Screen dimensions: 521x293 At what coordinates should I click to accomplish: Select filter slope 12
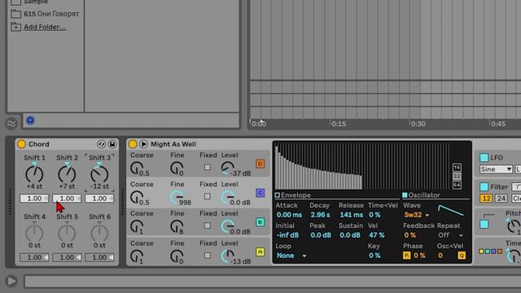[x=486, y=199]
